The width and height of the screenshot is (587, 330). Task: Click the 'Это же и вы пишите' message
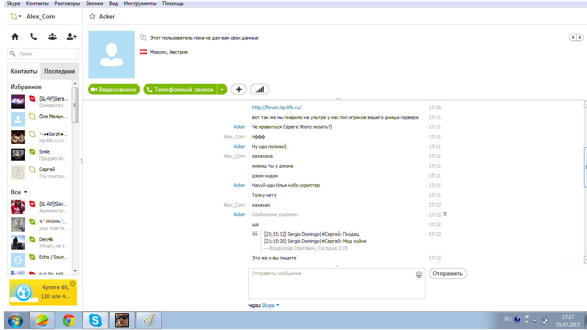point(274,258)
